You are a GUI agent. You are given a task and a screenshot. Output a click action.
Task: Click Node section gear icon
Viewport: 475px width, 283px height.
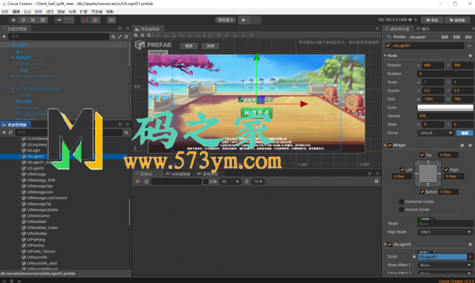point(470,56)
